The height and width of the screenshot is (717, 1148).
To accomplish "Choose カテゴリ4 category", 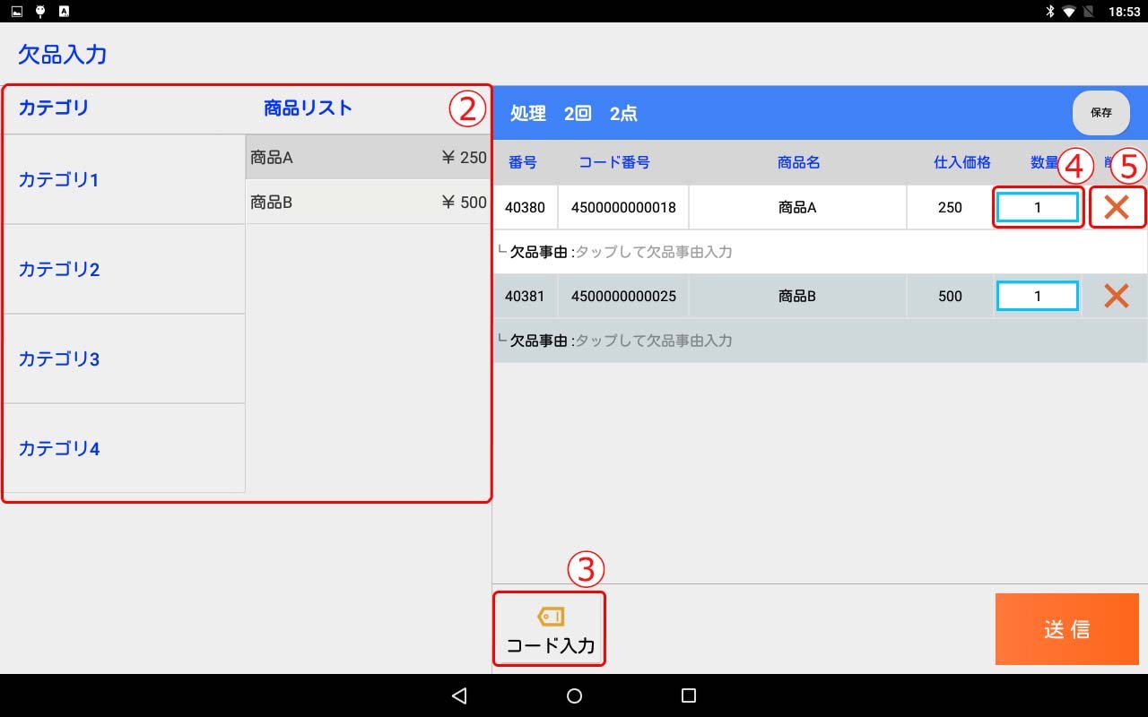I will (124, 448).
